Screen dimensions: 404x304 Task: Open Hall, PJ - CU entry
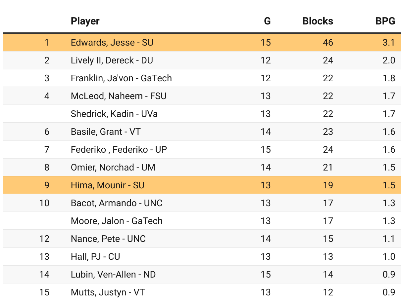[95, 256]
